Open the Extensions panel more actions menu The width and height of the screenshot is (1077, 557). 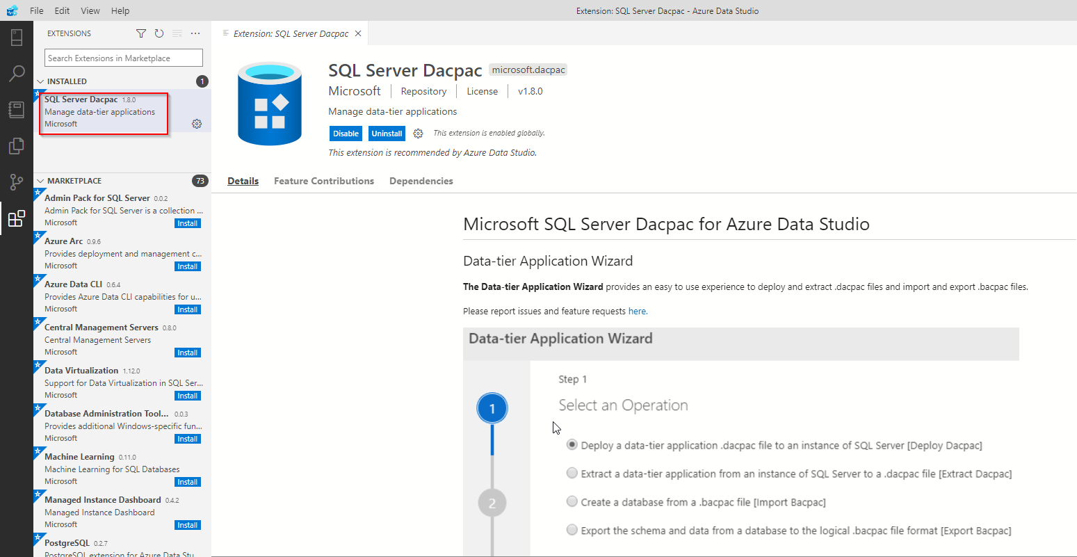195,33
